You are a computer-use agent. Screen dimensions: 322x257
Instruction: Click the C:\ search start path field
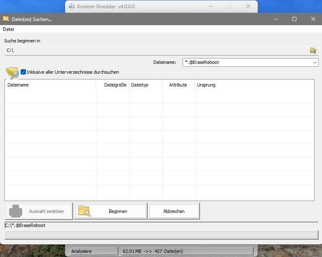coord(157,51)
